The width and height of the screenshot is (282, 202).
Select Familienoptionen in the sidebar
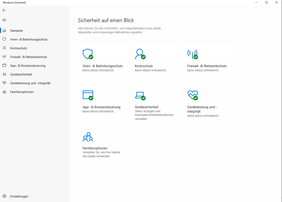point(22,92)
